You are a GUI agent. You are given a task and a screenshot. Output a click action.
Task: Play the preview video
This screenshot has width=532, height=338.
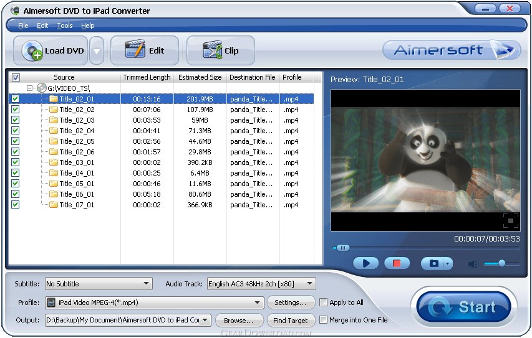tap(365, 263)
